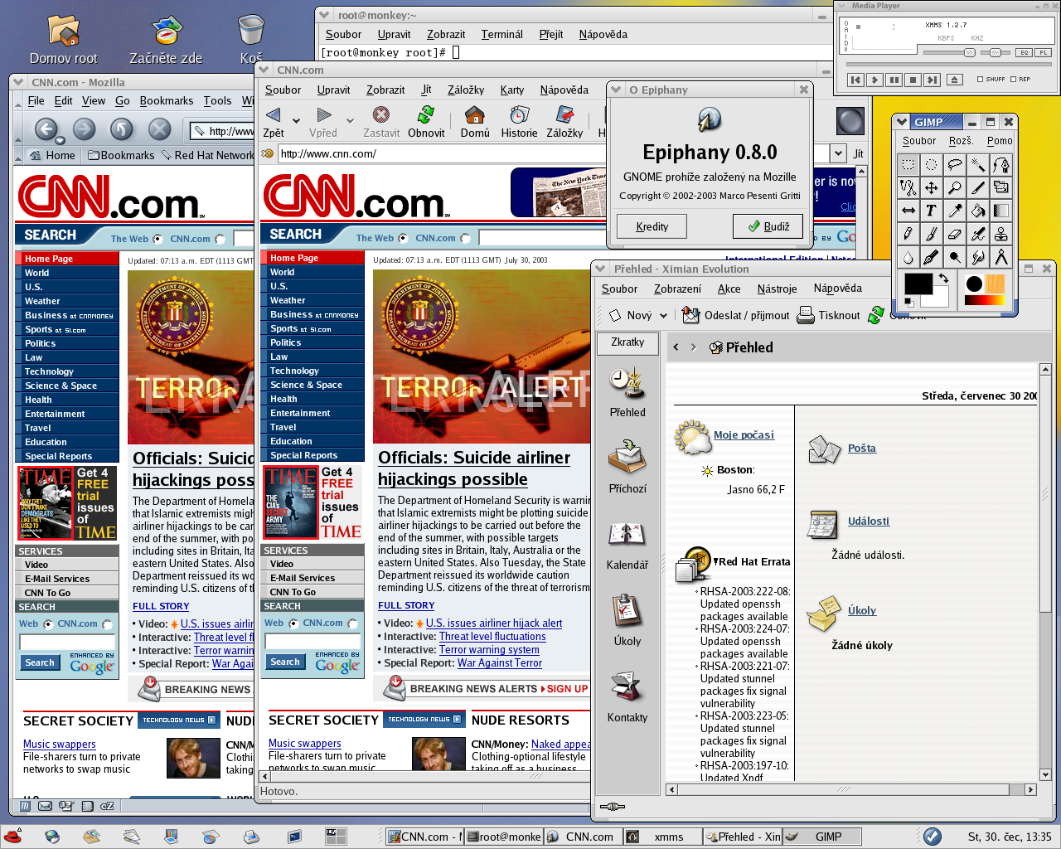Open Nástroje menu in Evolution
The image size is (1061, 849).
point(777,289)
